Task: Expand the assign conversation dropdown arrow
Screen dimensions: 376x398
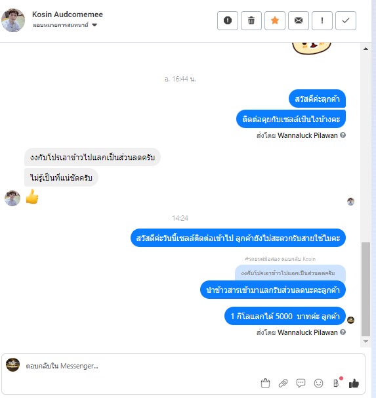Action: pyautogui.click(x=94, y=25)
